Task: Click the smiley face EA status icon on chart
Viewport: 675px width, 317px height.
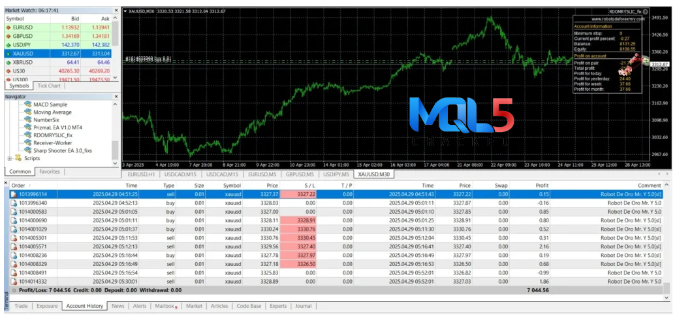Action: pyautogui.click(x=645, y=12)
